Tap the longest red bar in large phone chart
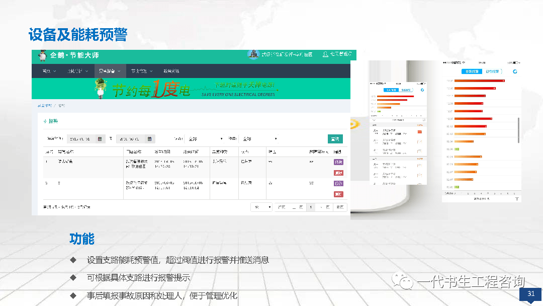 pos(480,81)
